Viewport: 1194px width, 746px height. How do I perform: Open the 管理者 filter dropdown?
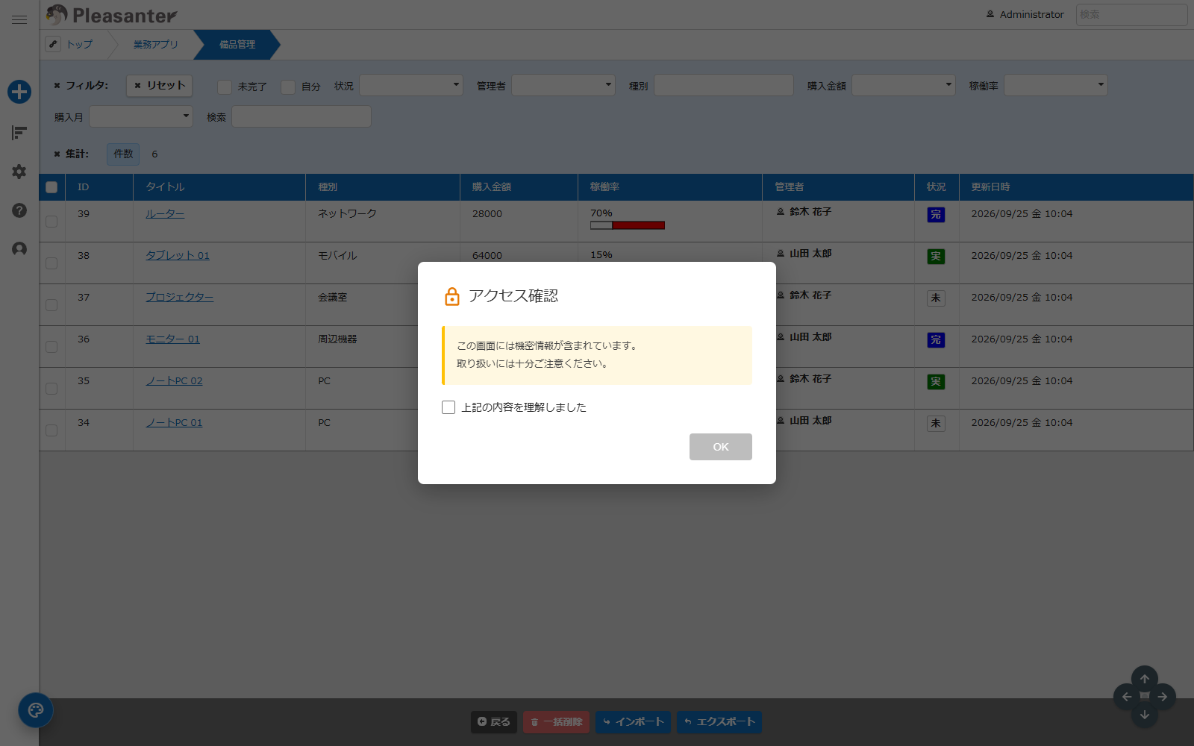[x=563, y=85]
